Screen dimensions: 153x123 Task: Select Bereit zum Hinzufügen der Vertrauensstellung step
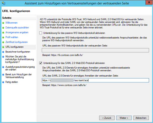click(x=18, y=76)
